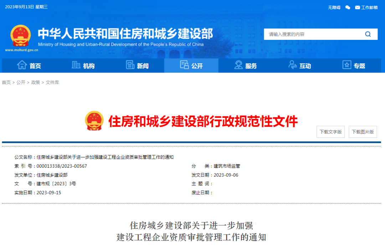Image resolution: width=385 pixels, height=251 pixels.
Task: Open the 首页 navigation menu item
Action: (29, 66)
